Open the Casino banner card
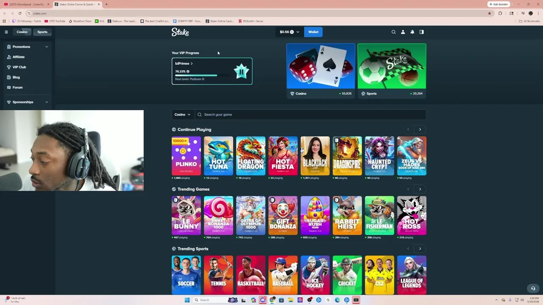Screen dimensions: 543x305 tap(321, 71)
